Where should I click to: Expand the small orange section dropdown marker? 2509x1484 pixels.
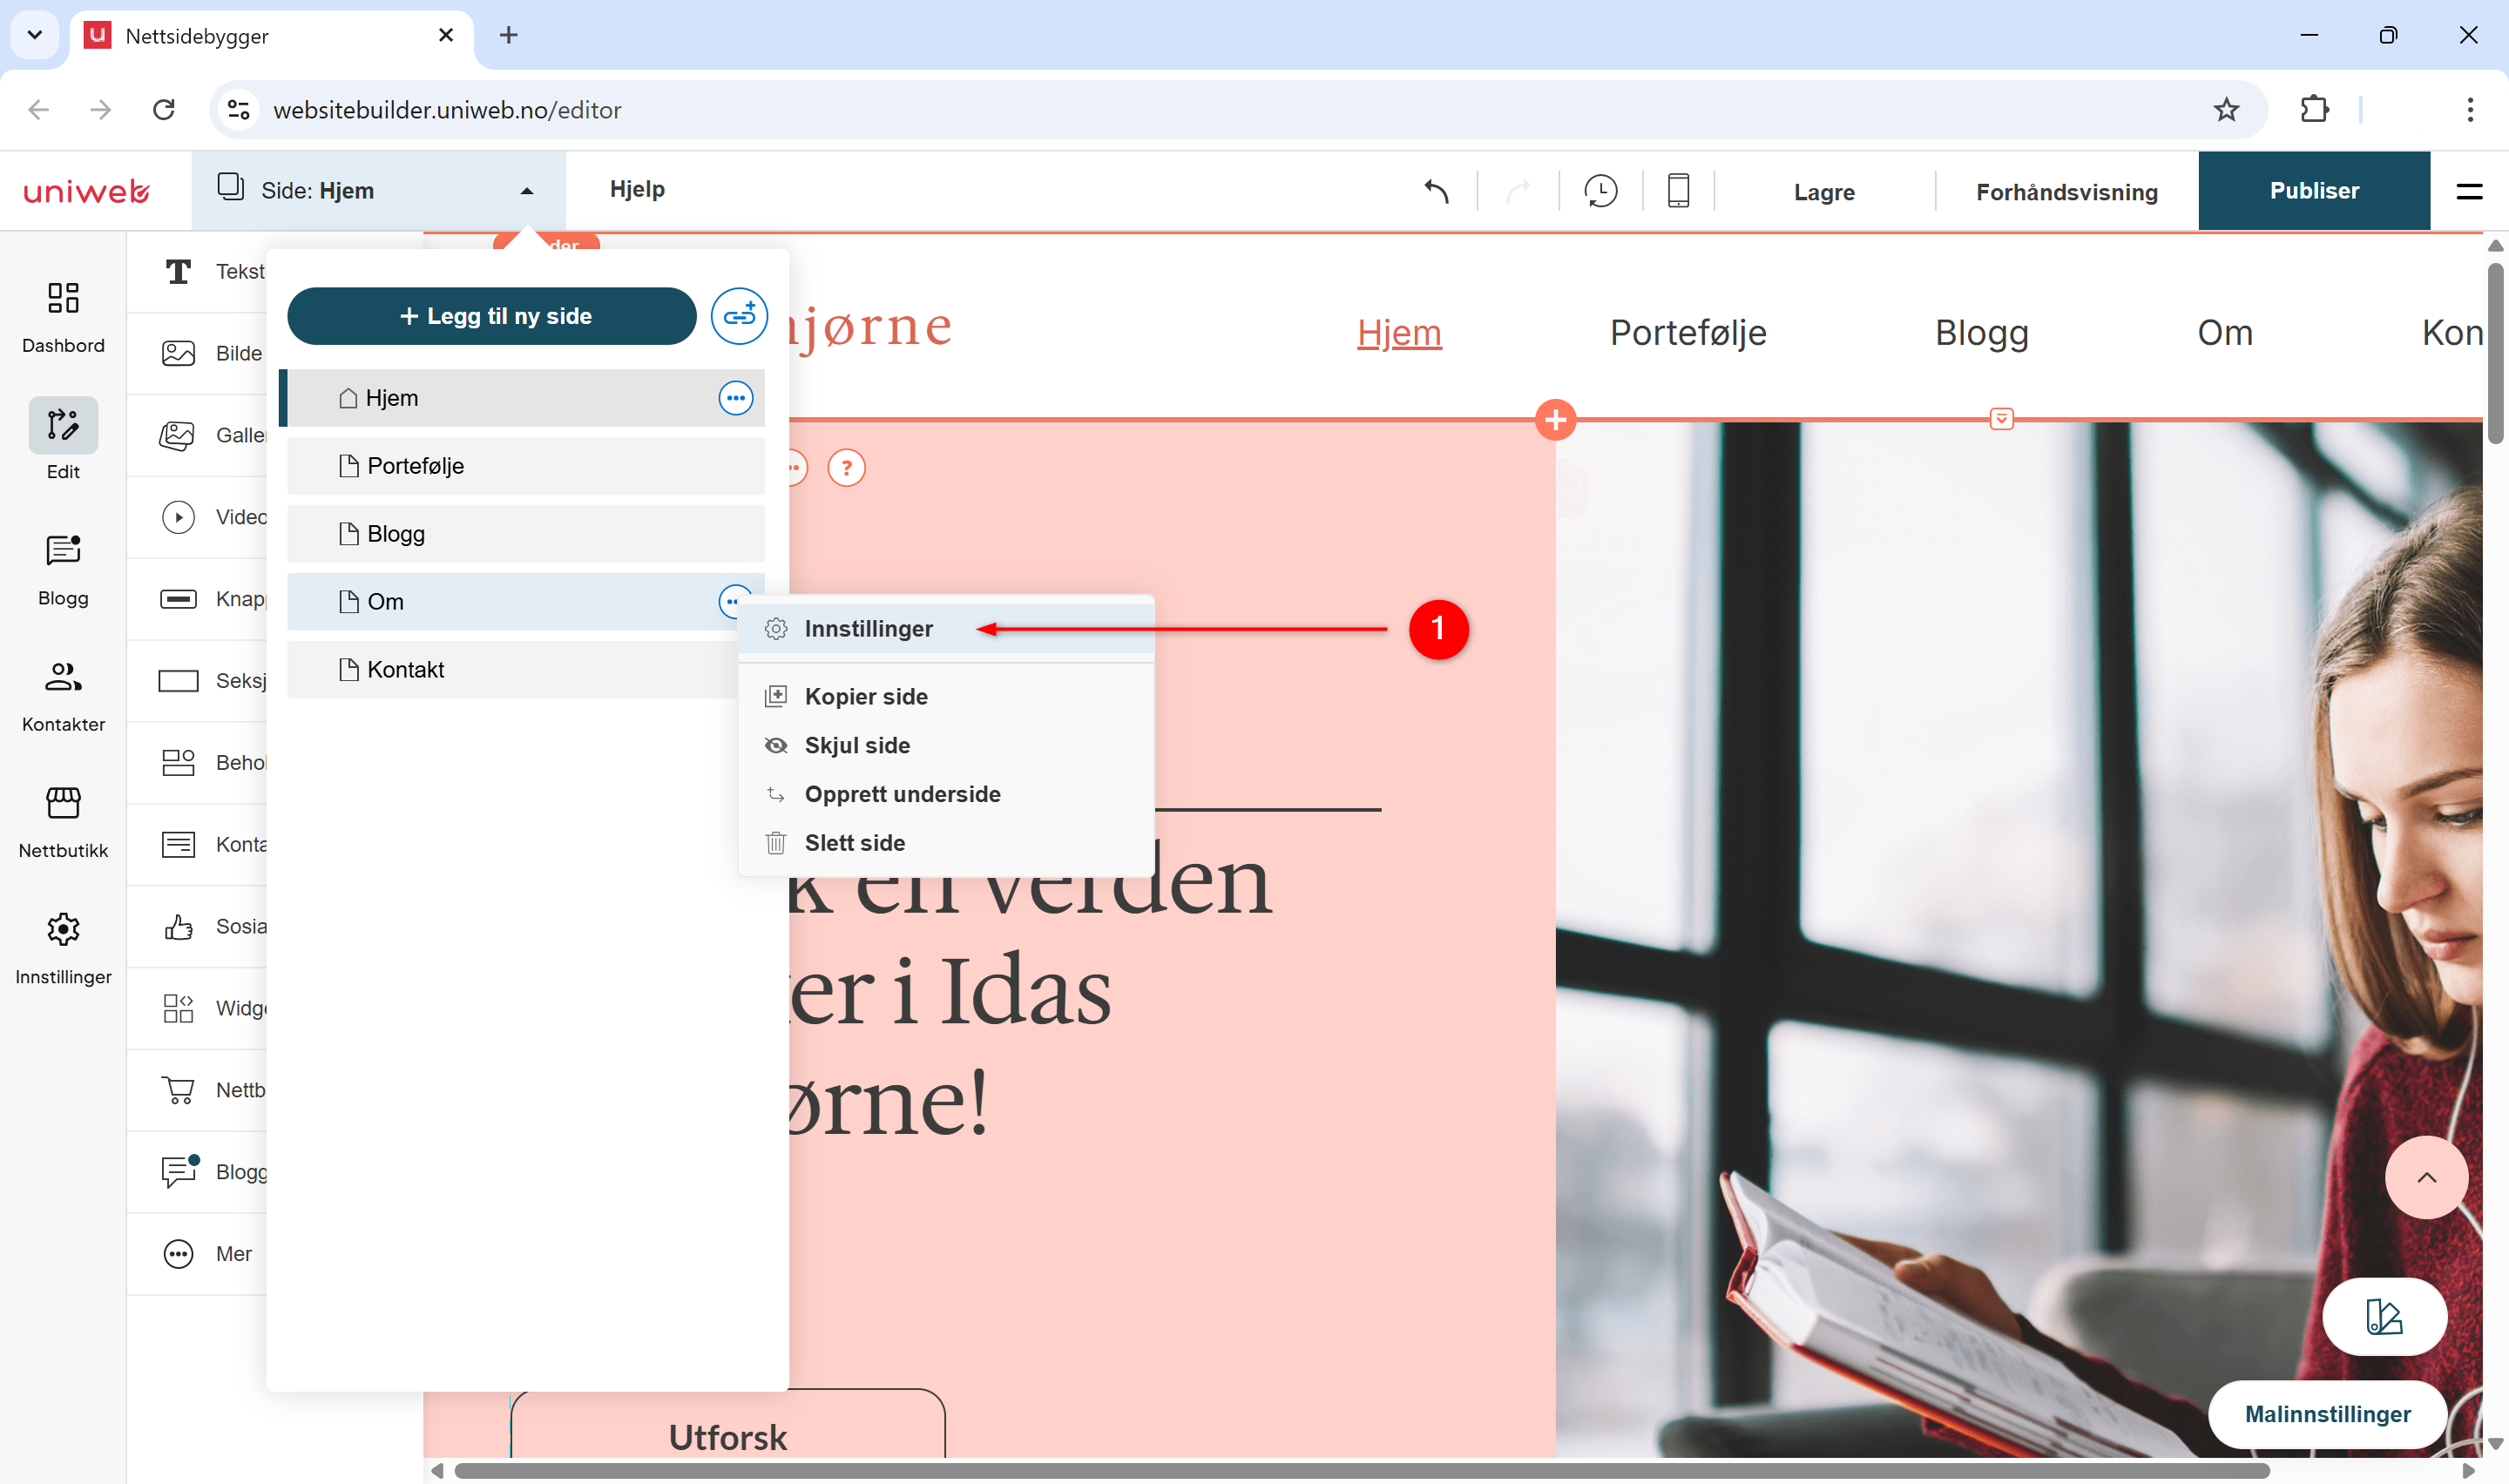pyautogui.click(x=2001, y=419)
